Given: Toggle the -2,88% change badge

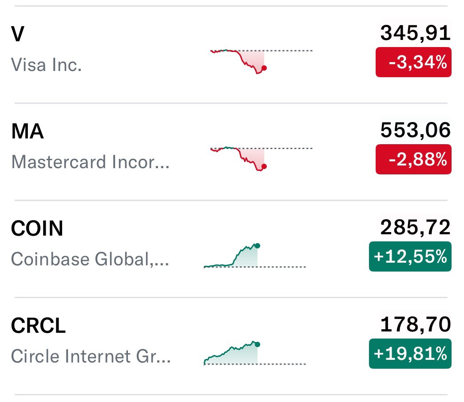Looking at the screenshot, I should tap(413, 159).
